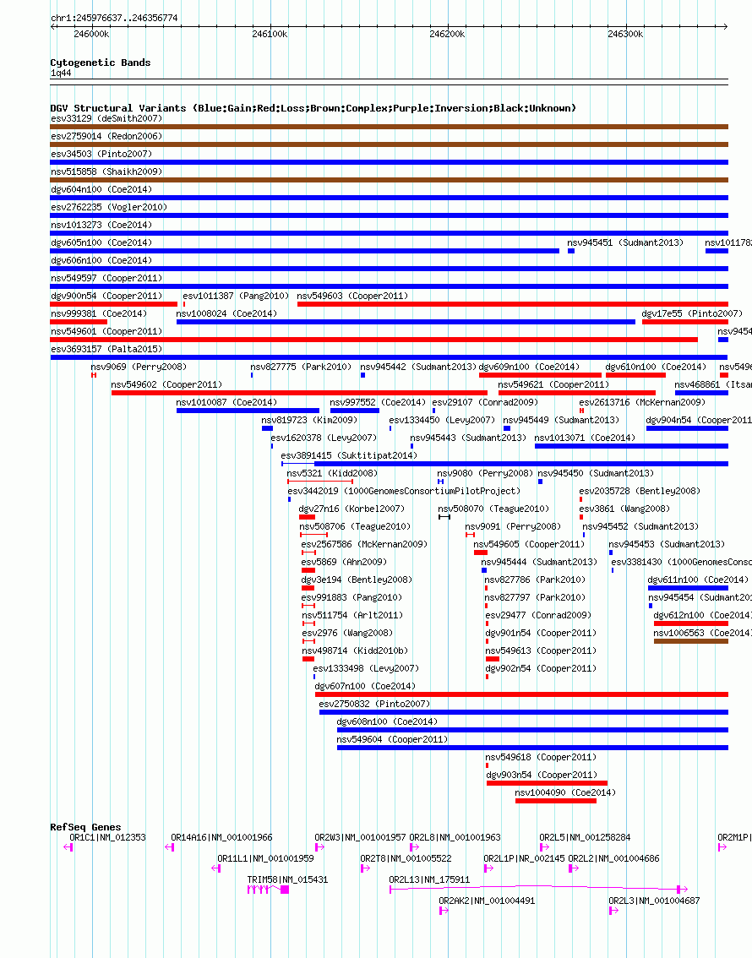
Task: Click the 1q44 cytogenetic band label
Action: [x=61, y=73]
